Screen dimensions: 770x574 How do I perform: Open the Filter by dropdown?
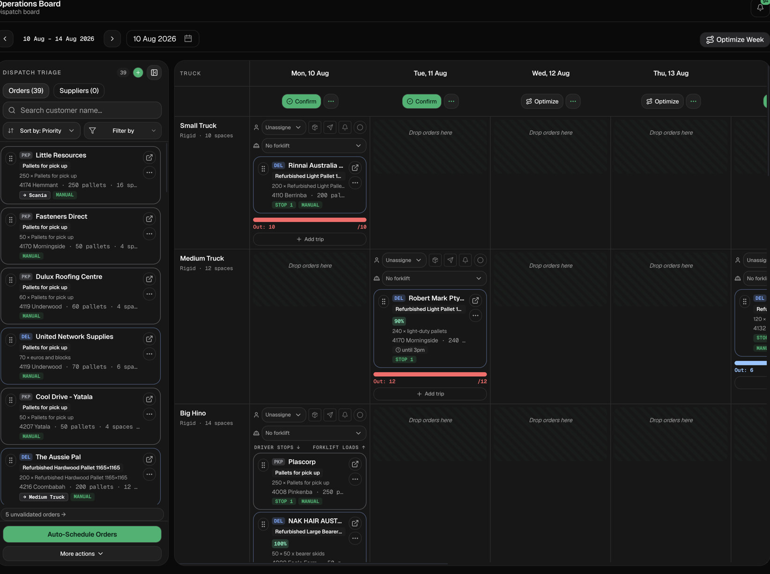[x=123, y=131]
